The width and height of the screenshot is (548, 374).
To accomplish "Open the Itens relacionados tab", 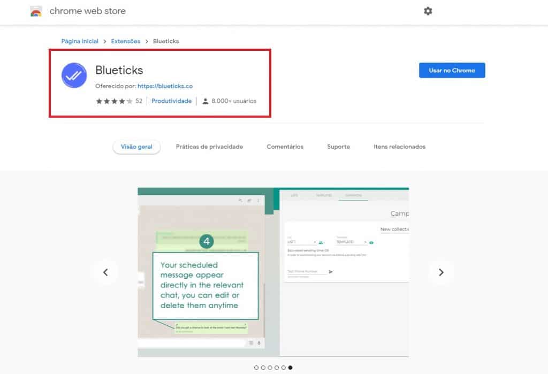I will [399, 147].
